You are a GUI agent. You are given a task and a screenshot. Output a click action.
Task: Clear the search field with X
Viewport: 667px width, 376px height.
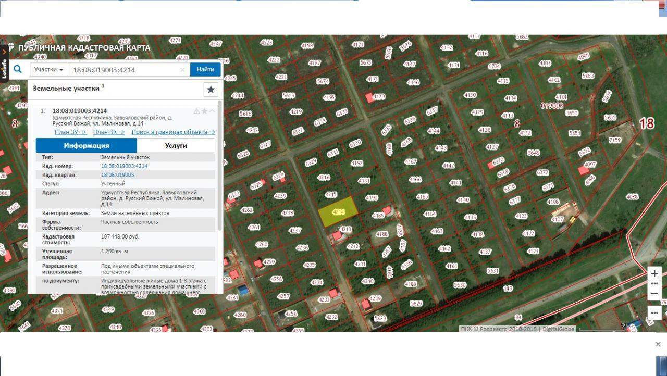click(x=182, y=70)
